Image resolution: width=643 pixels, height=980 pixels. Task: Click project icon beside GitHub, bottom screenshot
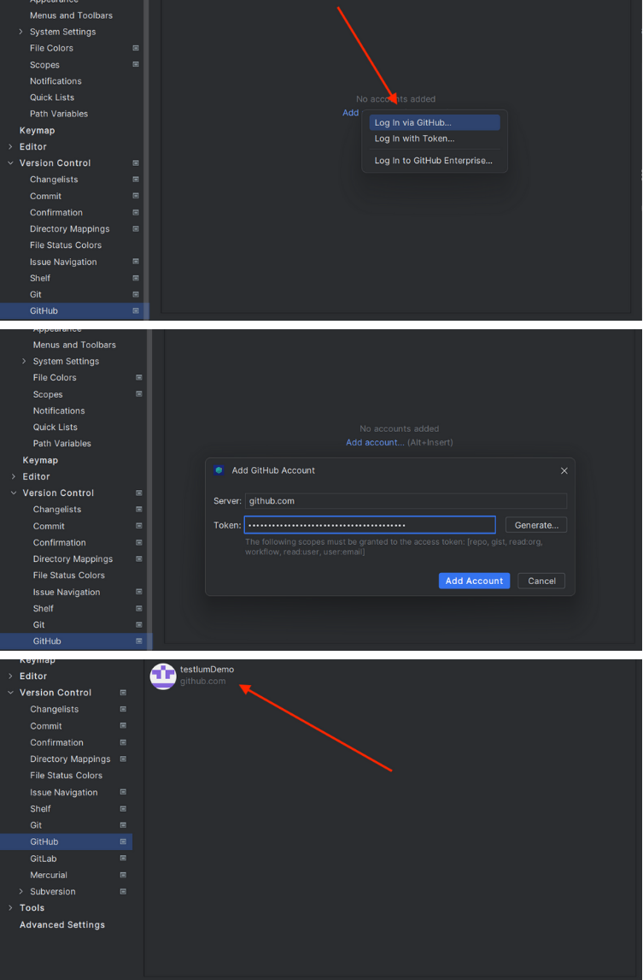[123, 841]
